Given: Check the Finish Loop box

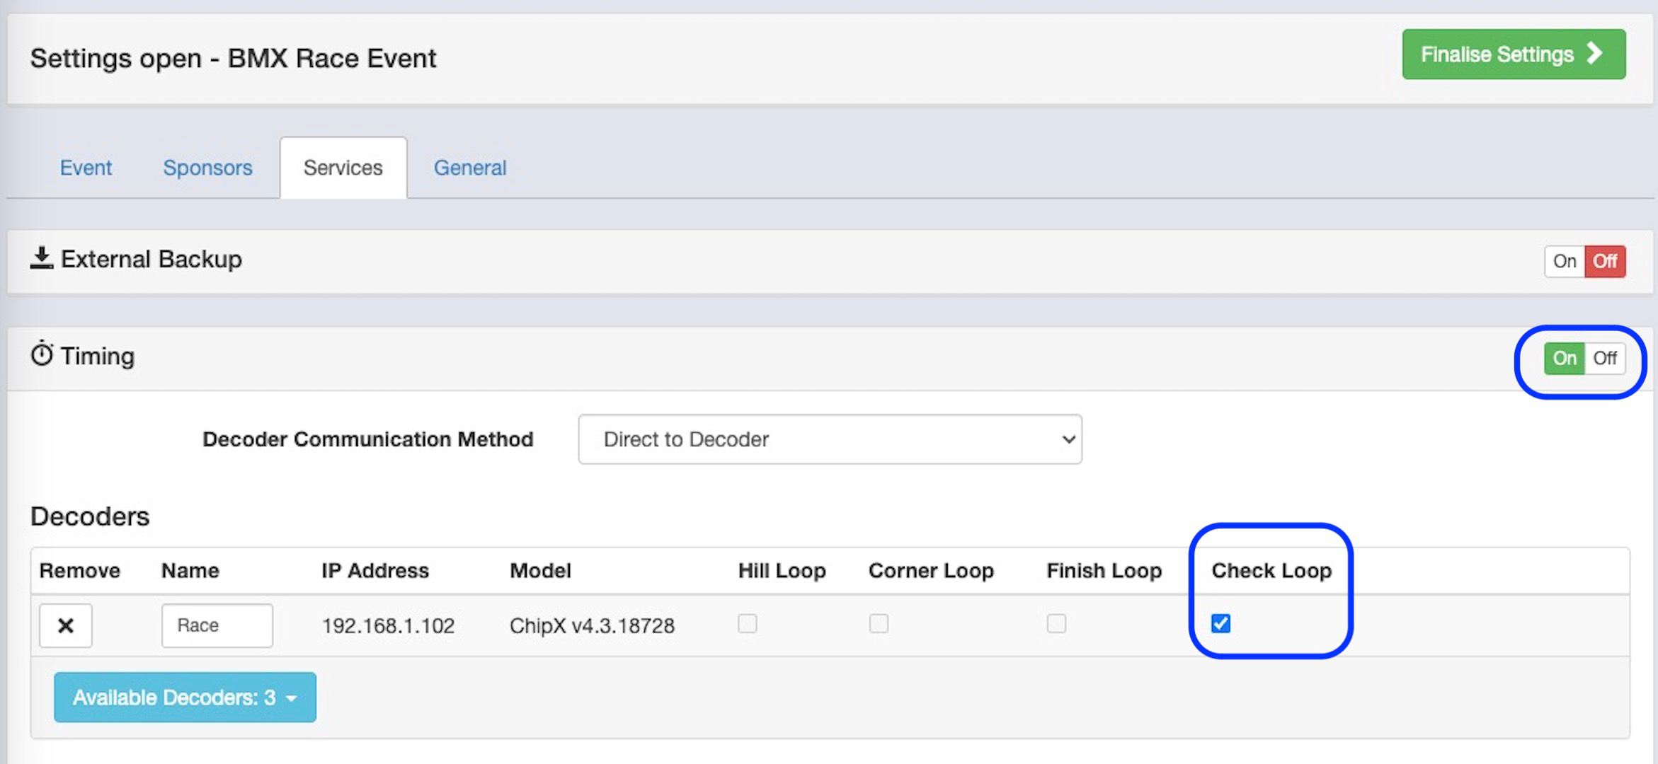Looking at the screenshot, I should pyautogui.click(x=1056, y=623).
